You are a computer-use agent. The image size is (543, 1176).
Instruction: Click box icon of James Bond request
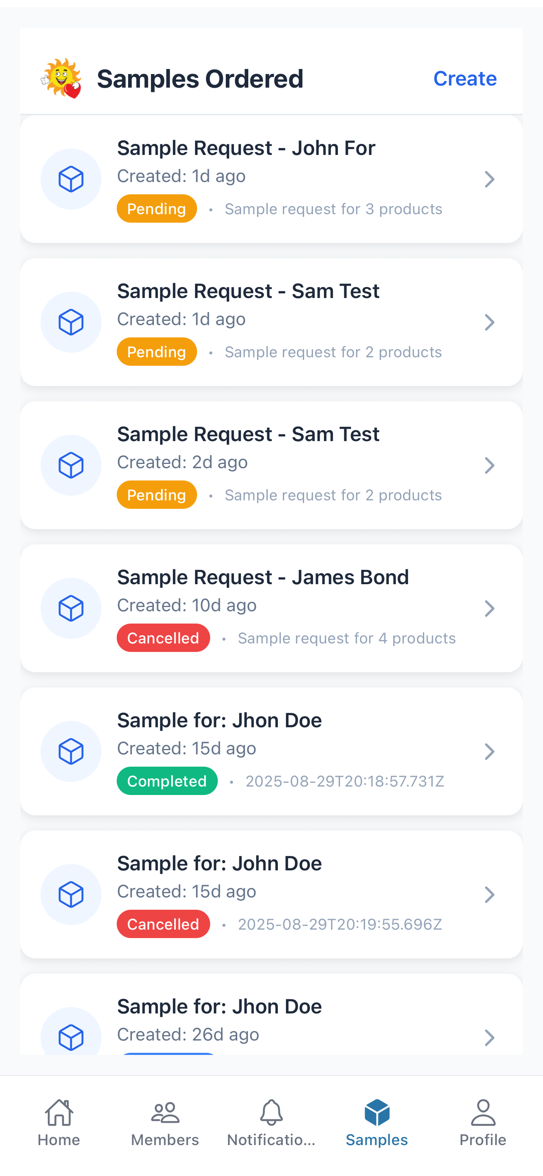(x=71, y=608)
